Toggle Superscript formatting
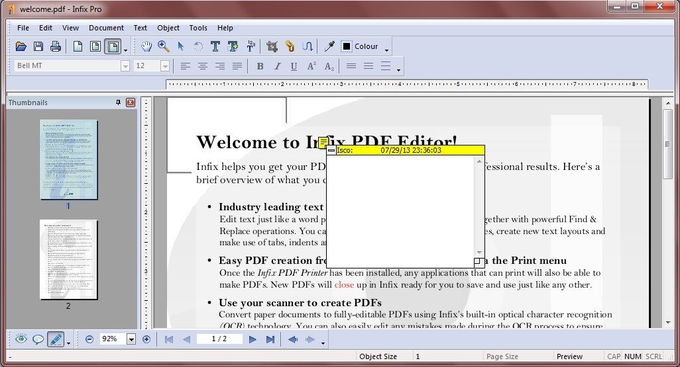Image resolution: width=680 pixels, height=367 pixels. pos(312,65)
